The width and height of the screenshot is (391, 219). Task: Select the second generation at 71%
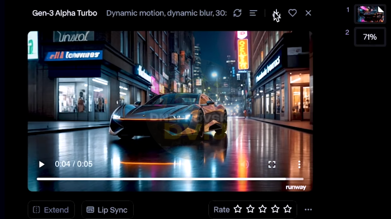tap(370, 37)
